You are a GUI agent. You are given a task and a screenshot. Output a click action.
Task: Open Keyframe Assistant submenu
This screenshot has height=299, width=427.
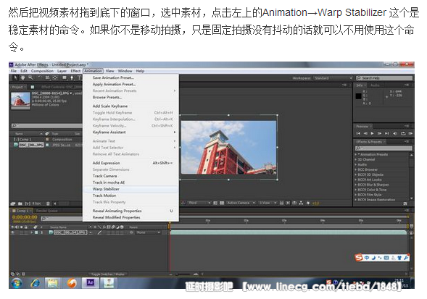point(130,132)
